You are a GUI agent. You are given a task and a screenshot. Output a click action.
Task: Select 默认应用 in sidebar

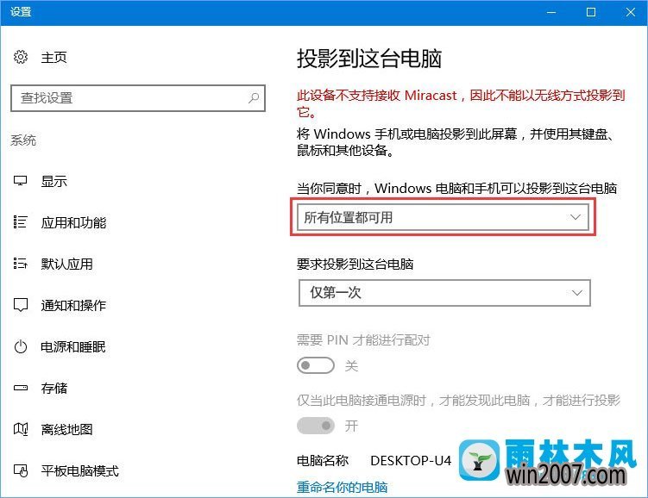[x=66, y=264]
